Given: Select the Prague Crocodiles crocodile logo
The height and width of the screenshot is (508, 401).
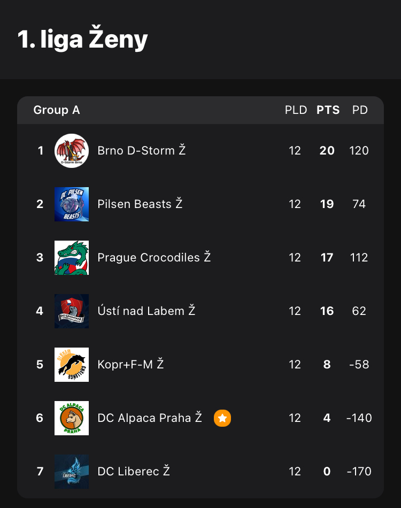Looking at the screenshot, I should pos(72,258).
